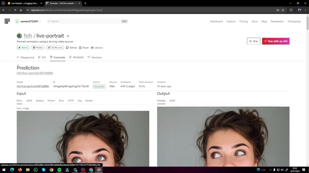Go to Dashboard in top navigation
This screenshot has height=173, width=309.
pyautogui.click(x=216, y=21)
